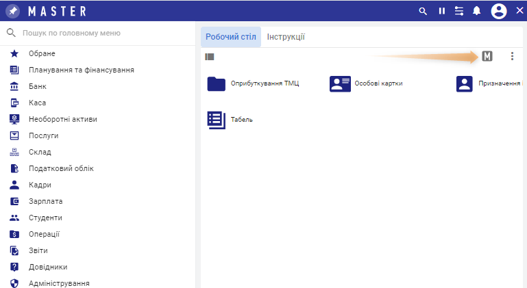
Task: Open notifications bell icon
Action: tap(477, 11)
